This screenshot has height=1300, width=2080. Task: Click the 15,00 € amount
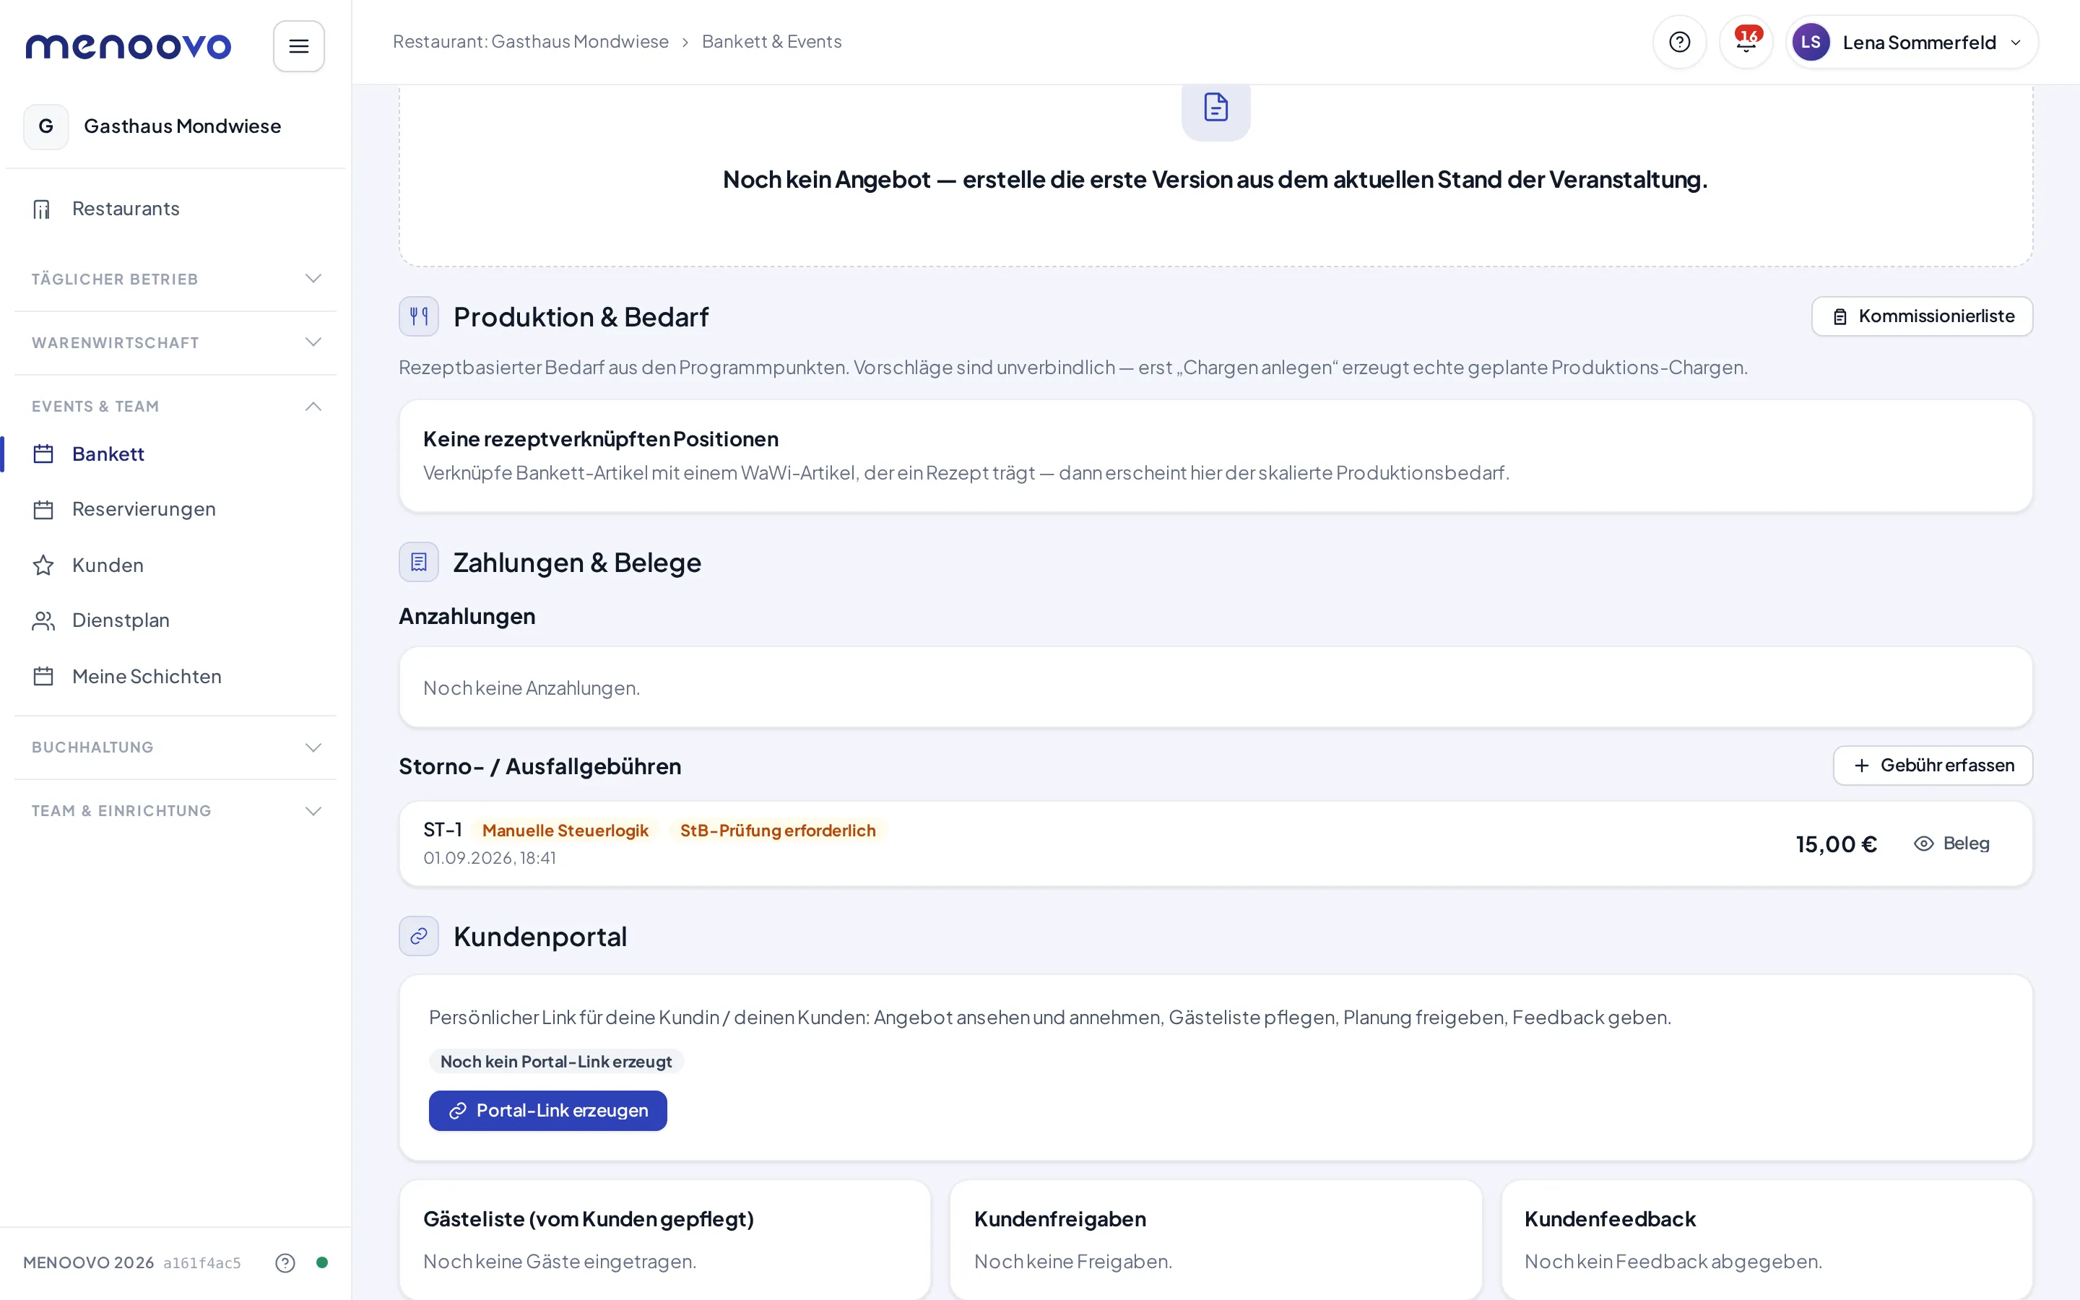coord(1836,844)
